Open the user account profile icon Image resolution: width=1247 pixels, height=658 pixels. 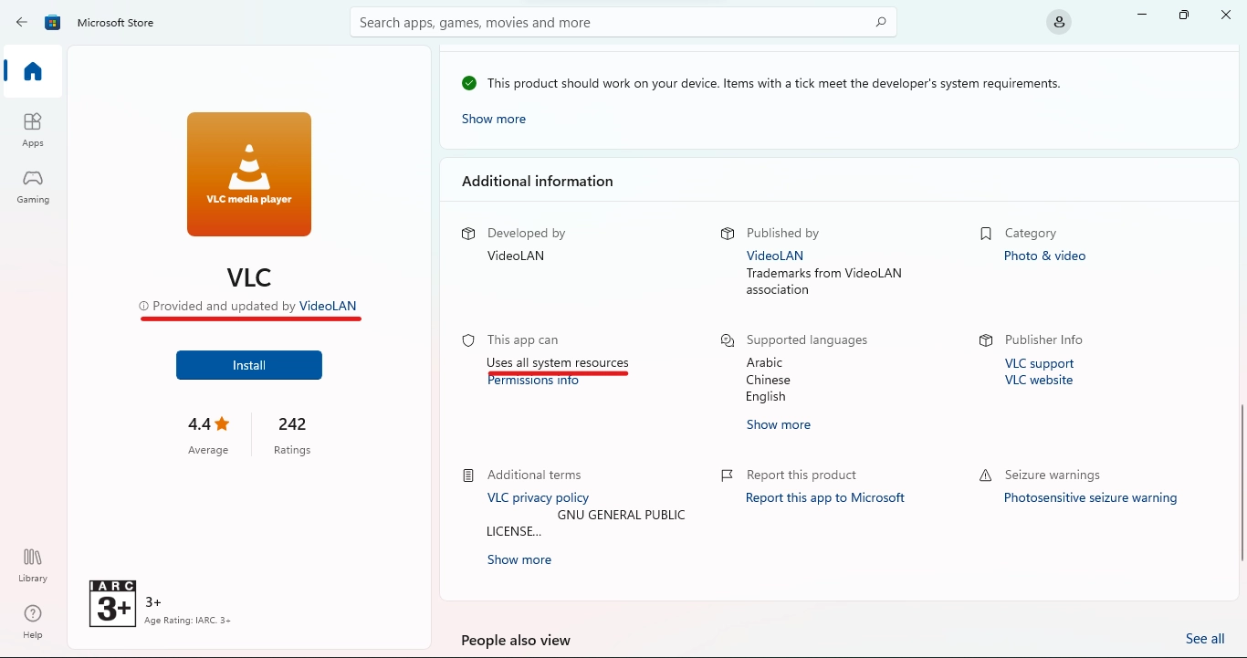click(1059, 22)
